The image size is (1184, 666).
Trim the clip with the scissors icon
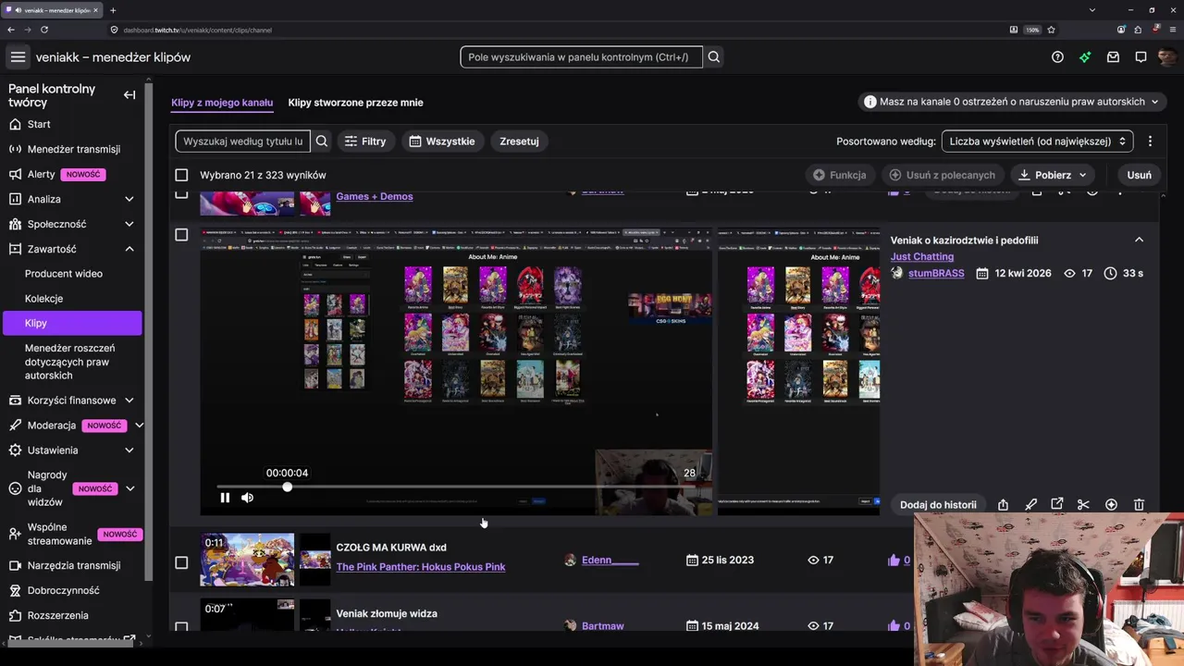[x=1083, y=505]
